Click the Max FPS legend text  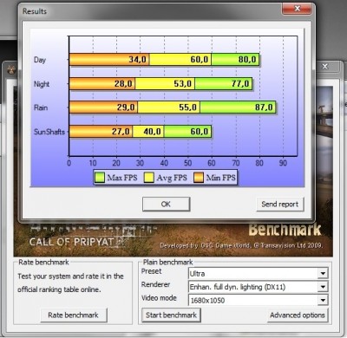coord(122,178)
